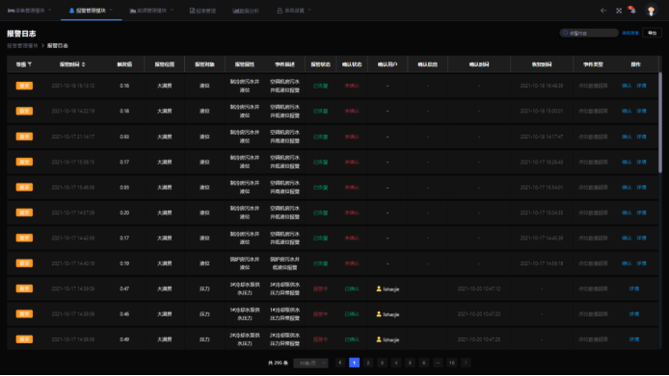669x376 pixels.
Task: Click 详情 in the 0.16 row
Action: point(641,86)
